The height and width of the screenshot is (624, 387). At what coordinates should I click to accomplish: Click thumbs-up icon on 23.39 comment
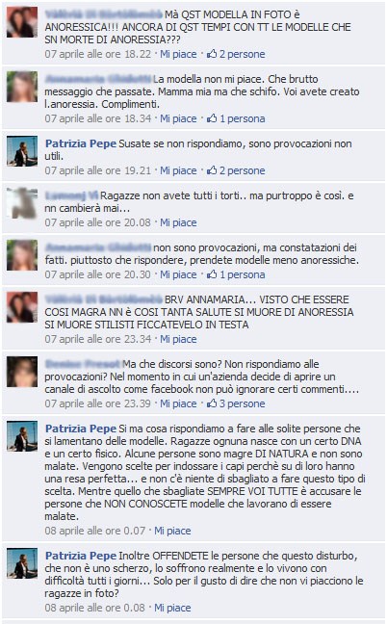coord(212,403)
